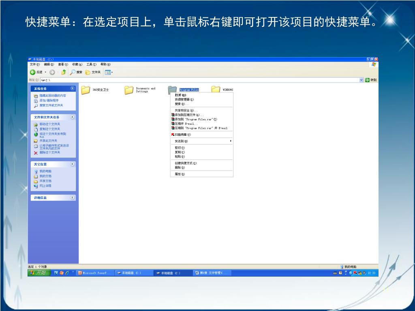Viewport: 415px width, 311px height.
Task: Click the toolbar 搜索 magnifier button
Action: [76, 72]
